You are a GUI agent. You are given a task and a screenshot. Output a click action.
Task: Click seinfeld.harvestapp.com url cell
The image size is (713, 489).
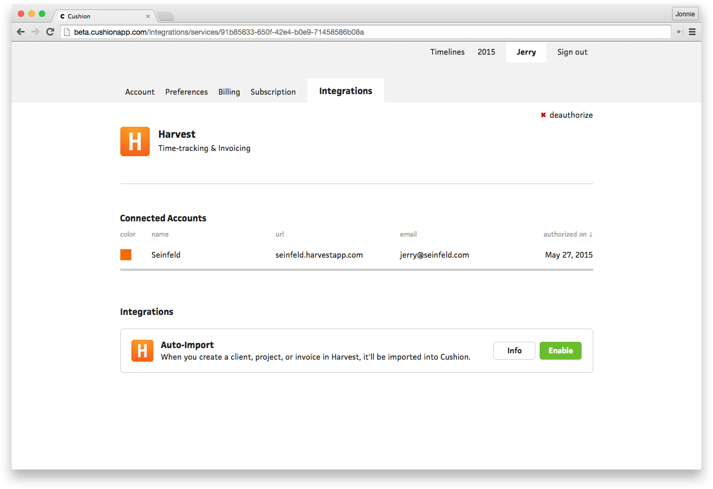click(x=319, y=255)
